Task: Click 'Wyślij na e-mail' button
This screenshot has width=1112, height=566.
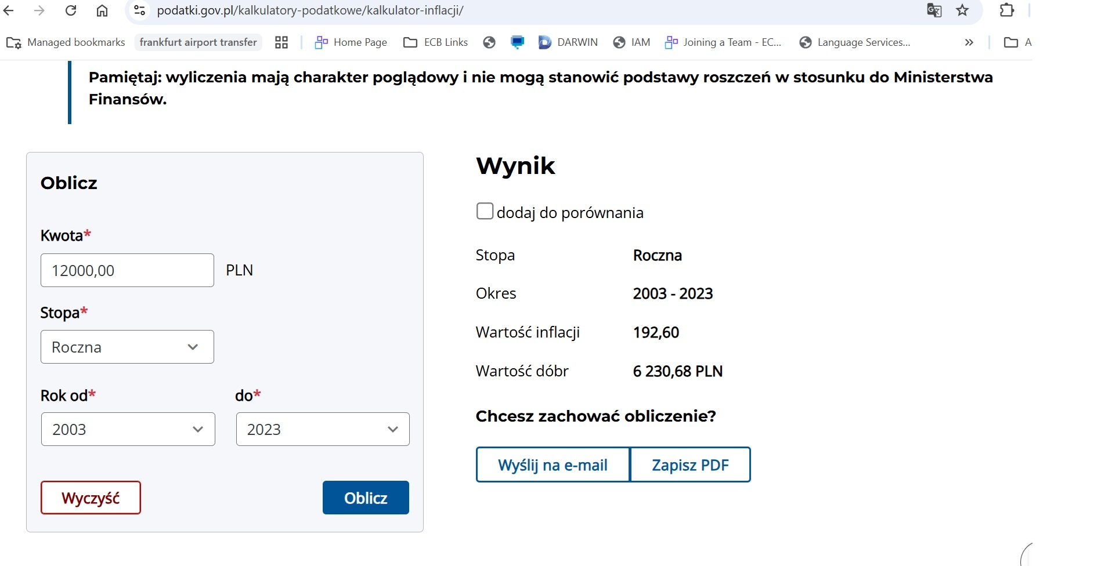Action: point(553,465)
